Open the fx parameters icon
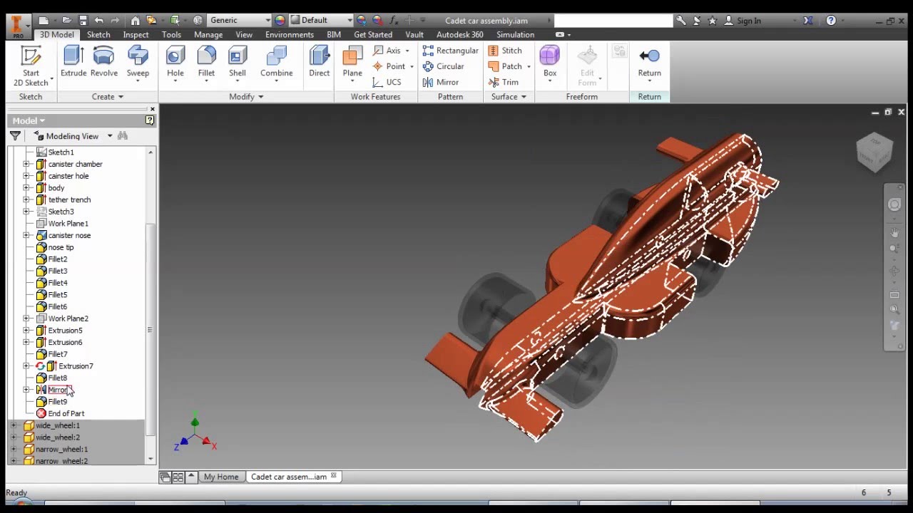This screenshot has height=513, width=913. coord(393,21)
